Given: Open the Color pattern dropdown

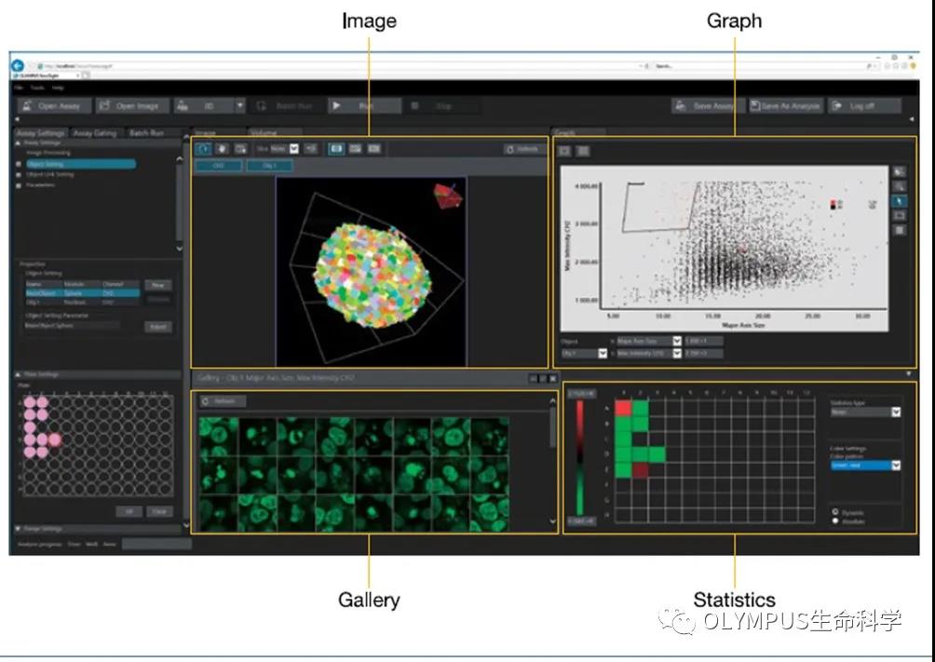Looking at the screenshot, I should click(x=896, y=465).
